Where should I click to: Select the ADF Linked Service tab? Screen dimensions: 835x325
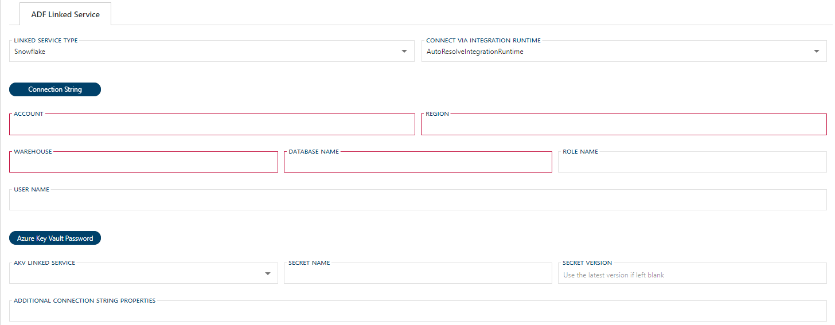65,14
